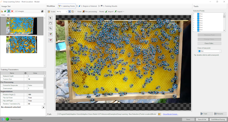Click the help question mark icon
This screenshot has height=122, width=228.
[x=3, y=119]
